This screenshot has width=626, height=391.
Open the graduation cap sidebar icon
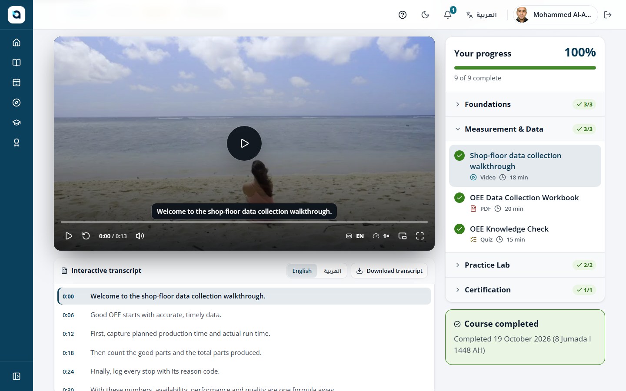(x=17, y=123)
